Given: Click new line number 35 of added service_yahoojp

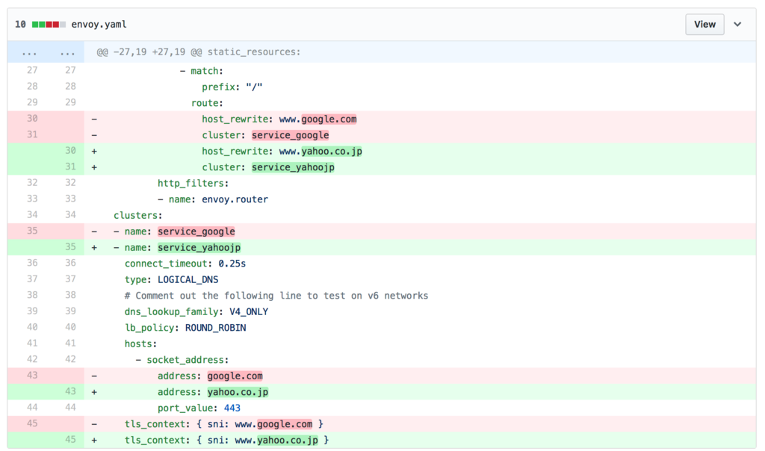Looking at the screenshot, I should (x=70, y=246).
